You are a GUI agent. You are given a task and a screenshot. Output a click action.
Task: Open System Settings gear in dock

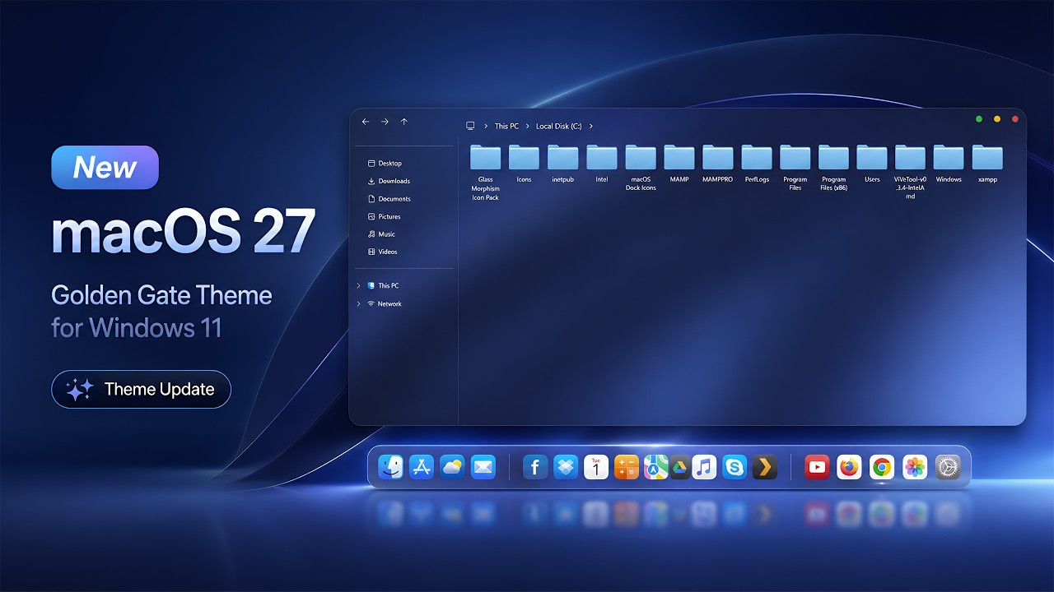click(x=948, y=467)
